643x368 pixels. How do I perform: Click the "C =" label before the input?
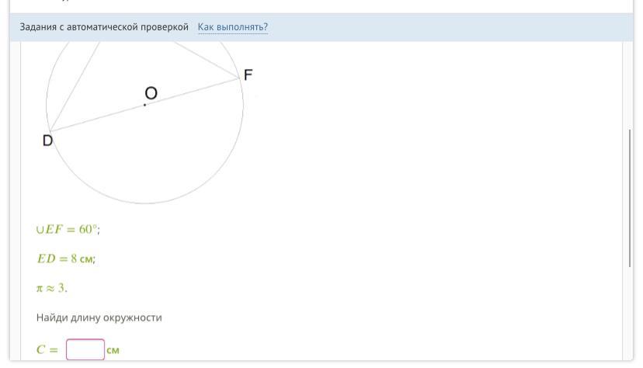(47, 350)
